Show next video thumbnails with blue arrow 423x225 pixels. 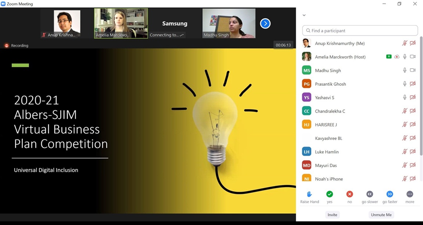pos(265,23)
